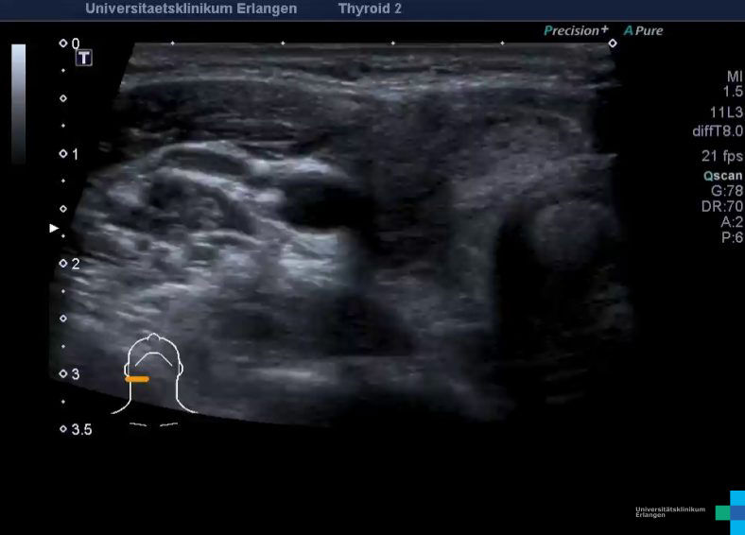
Task: Select the Qscan label
Action: (722, 176)
